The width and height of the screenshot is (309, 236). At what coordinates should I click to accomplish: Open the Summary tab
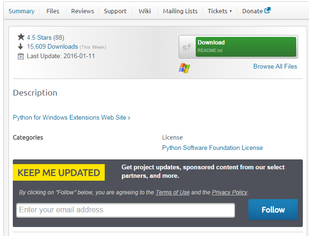coord(21,11)
